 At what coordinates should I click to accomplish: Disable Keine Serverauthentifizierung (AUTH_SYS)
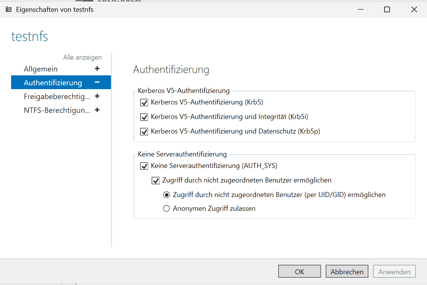click(x=144, y=166)
